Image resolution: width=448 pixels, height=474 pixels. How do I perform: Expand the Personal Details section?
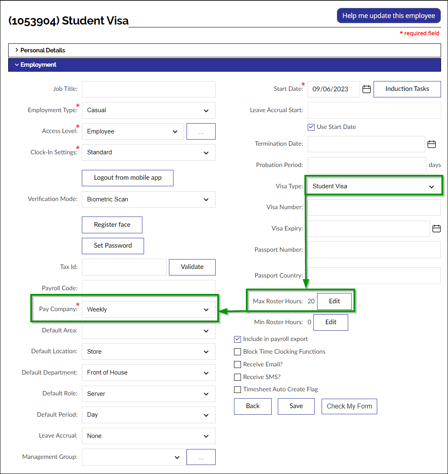tap(43, 50)
